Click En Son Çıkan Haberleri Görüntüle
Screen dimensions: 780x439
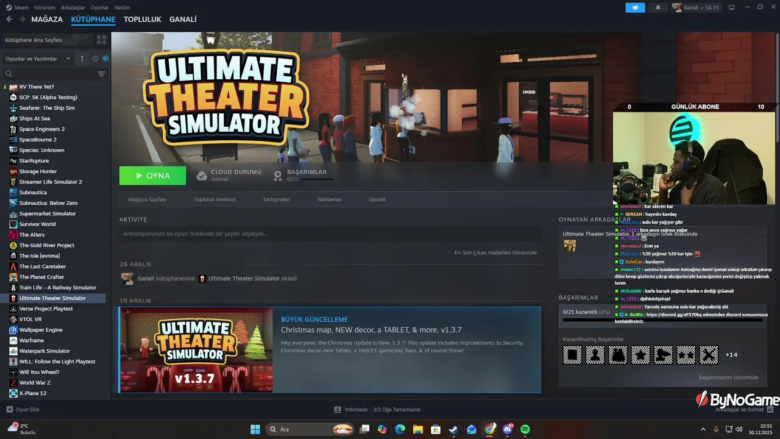(495, 252)
